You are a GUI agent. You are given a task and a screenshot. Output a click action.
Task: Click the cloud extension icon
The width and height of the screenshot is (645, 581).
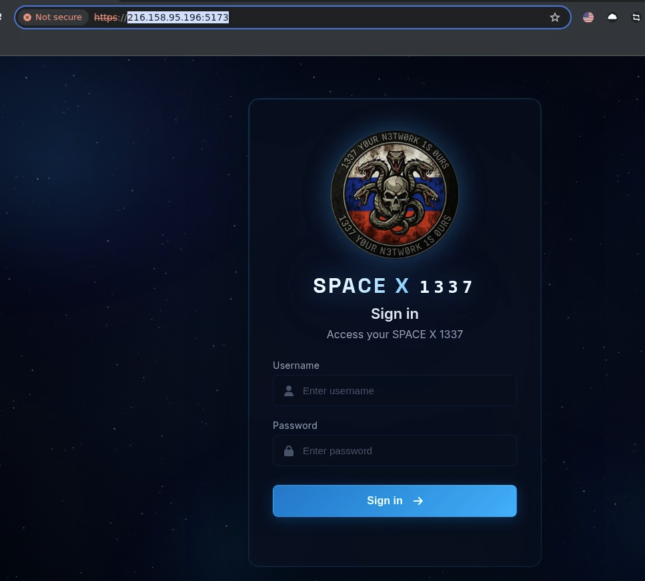[612, 17]
